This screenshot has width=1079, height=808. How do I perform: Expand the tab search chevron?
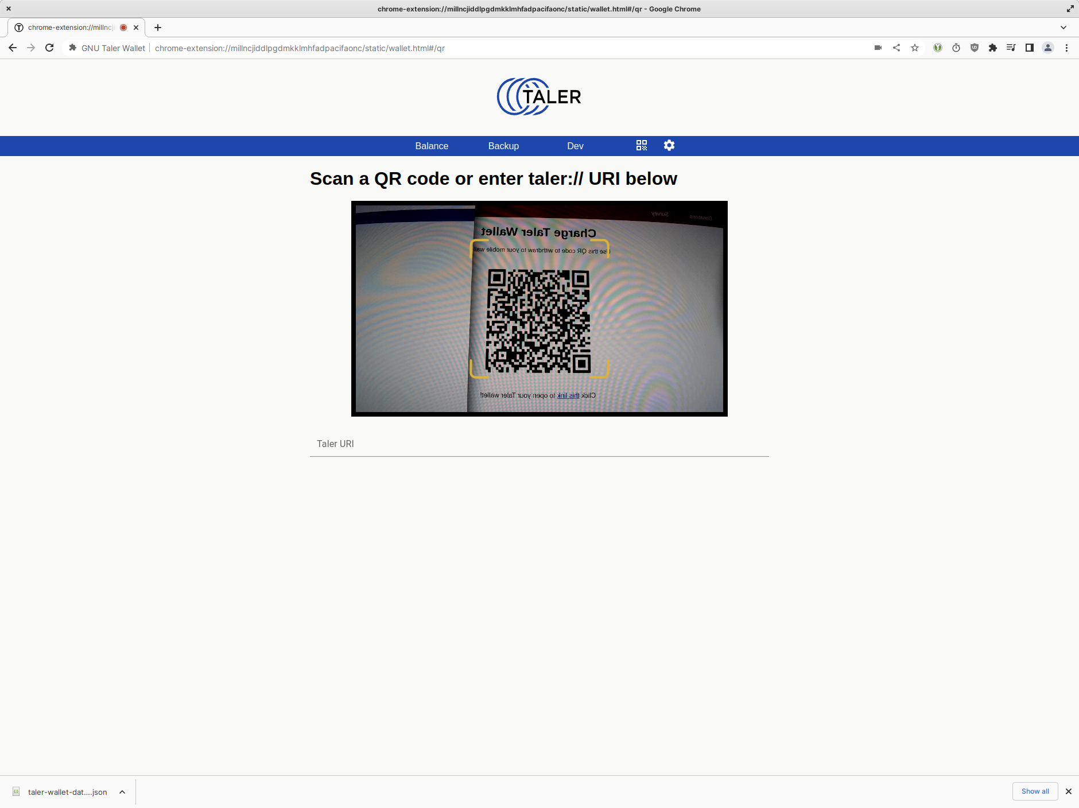pos(1063,28)
